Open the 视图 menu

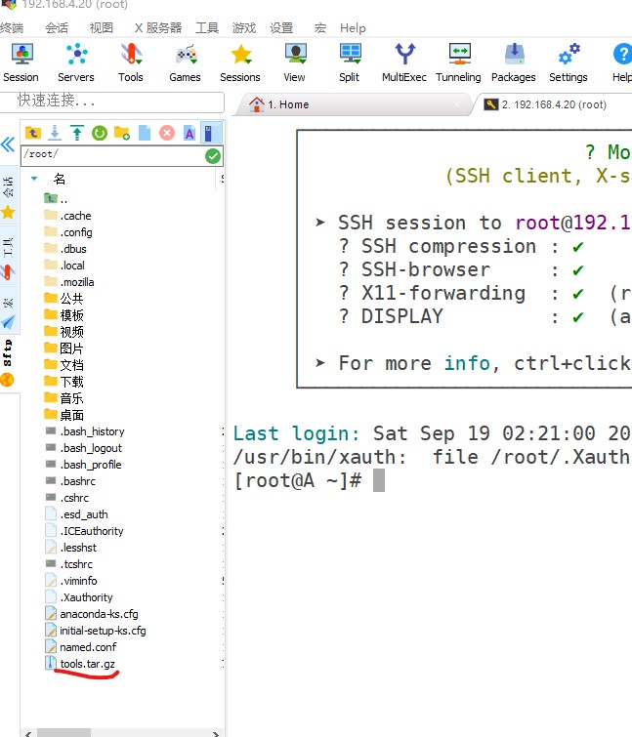(102, 27)
